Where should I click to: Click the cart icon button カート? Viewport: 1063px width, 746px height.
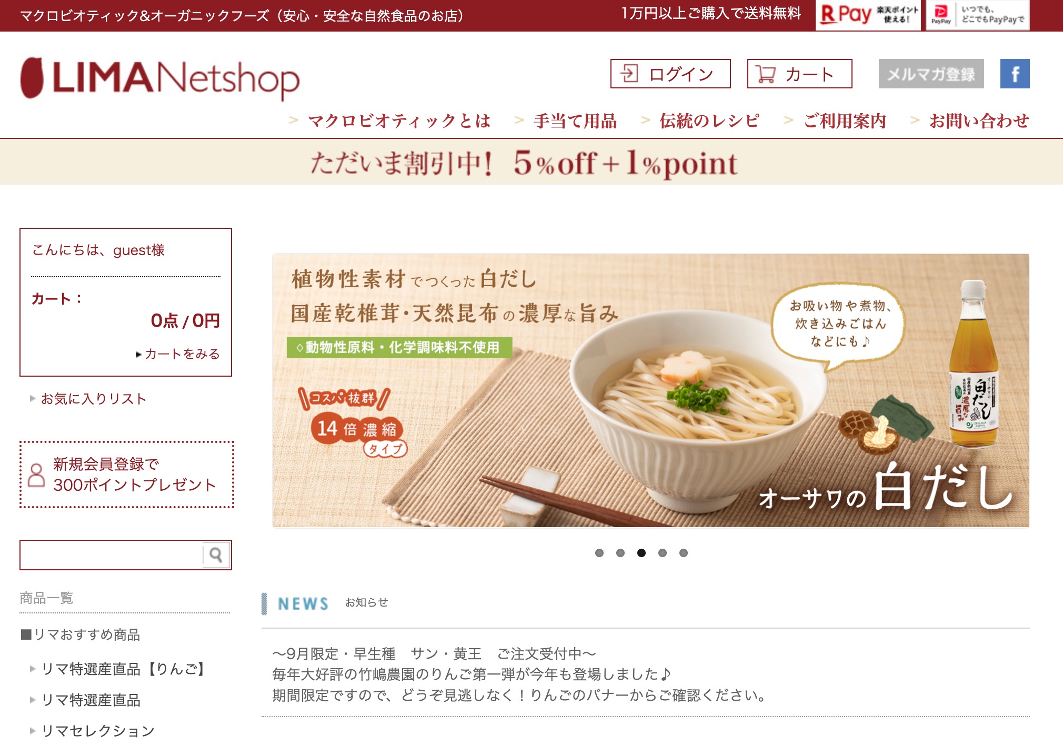(799, 74)
